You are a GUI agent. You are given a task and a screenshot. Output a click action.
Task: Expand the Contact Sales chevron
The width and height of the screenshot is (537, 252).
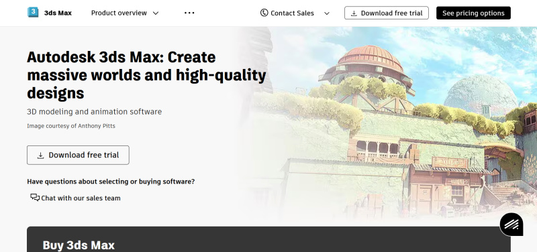click(327, 13)
